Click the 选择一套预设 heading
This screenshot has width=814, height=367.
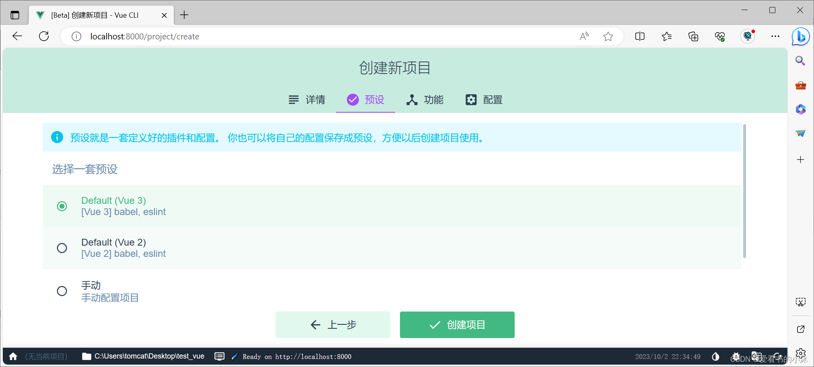pyautogui.click(x=84, y=169)
